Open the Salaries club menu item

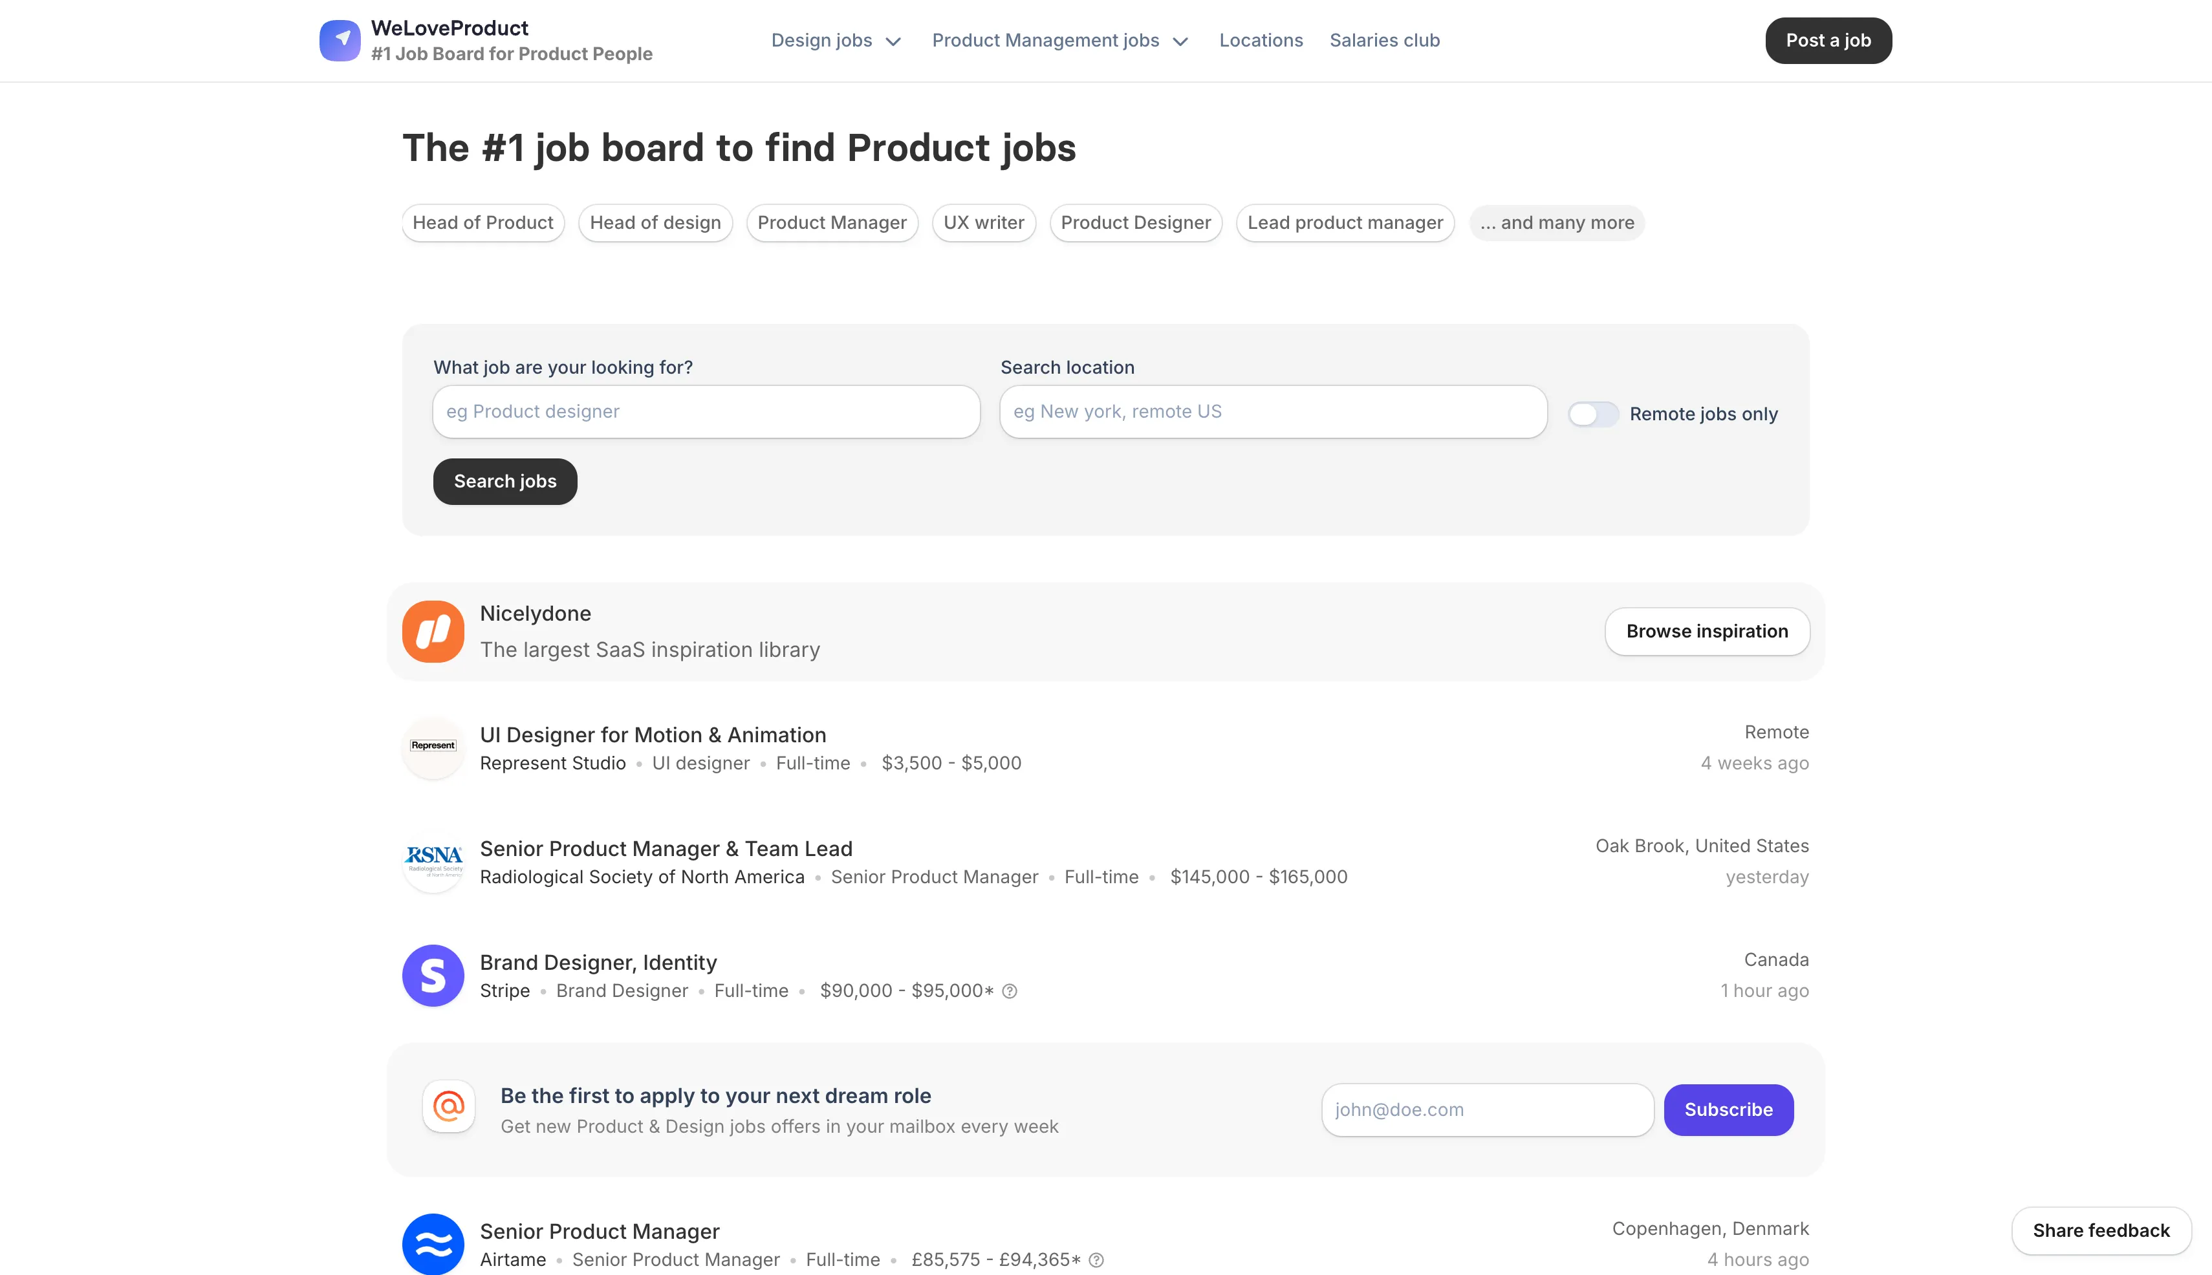(x=1384, y=40)
